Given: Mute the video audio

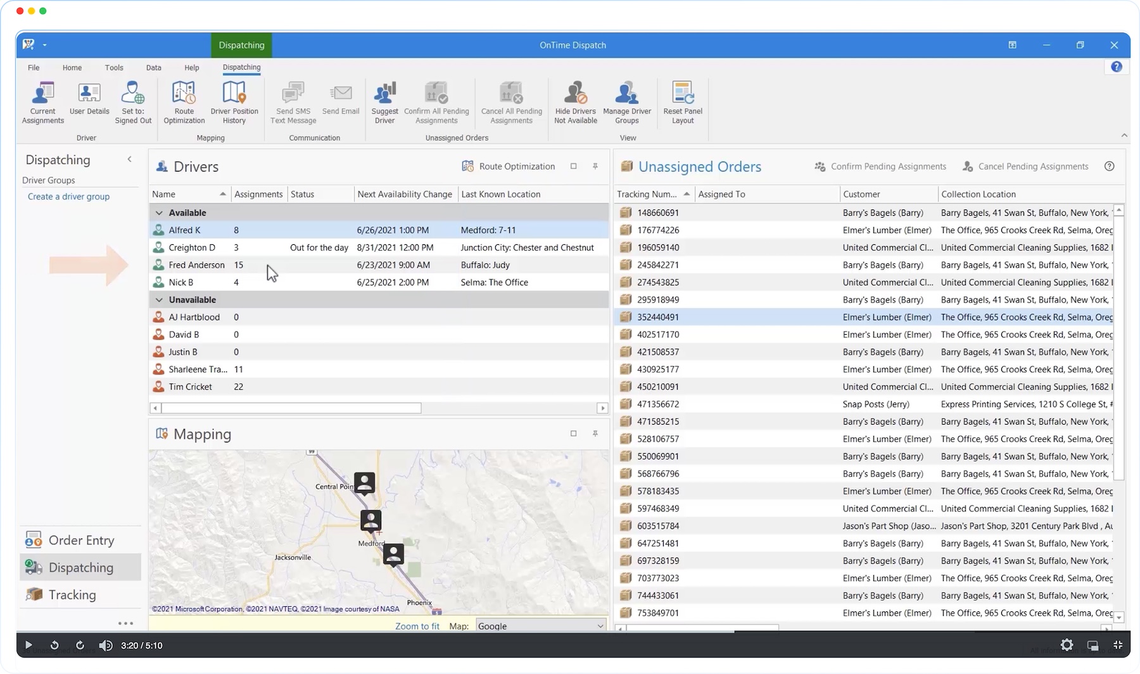Looking at the screenshot, I should click(106, 646).
